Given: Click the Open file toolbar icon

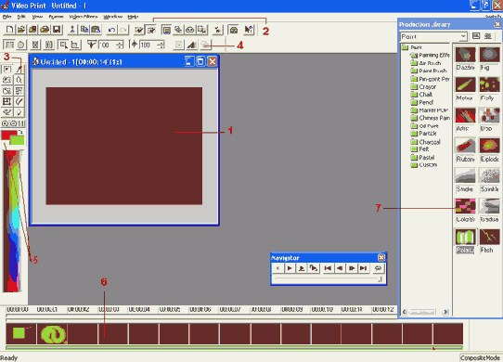Looking at the screenshot, I should coord(21,30).
